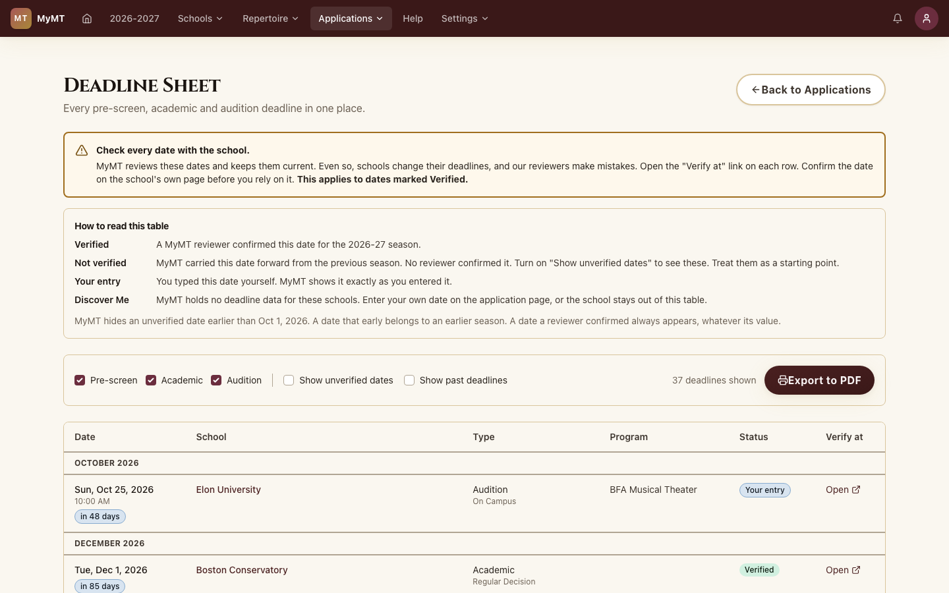Open the user account avatar
Viewport: 949px width, 593px height.
927,18
